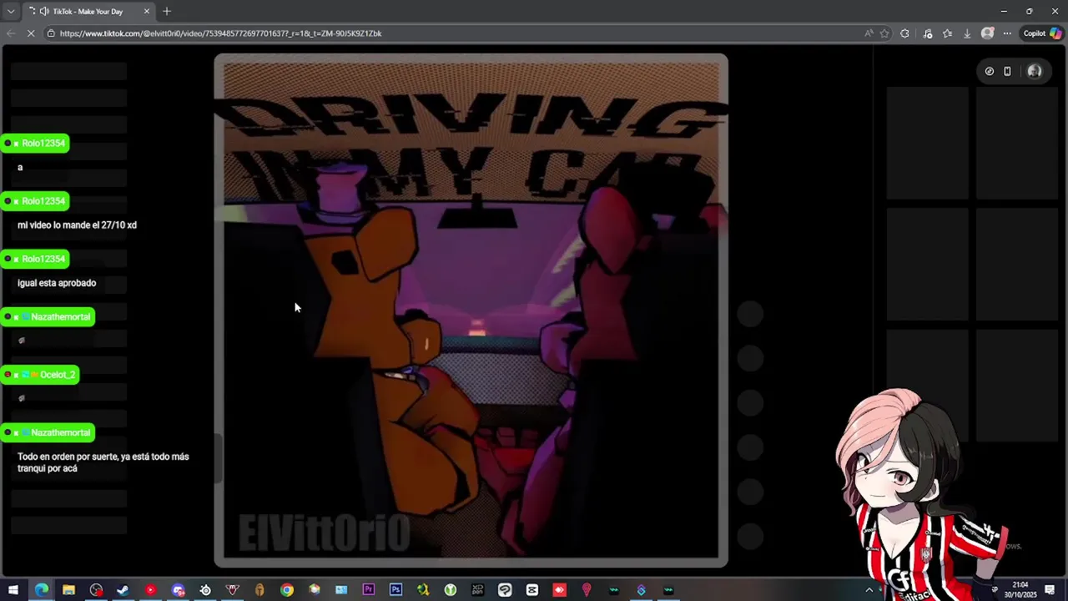
Task: Open Adobe Premiere Pro from the taskbar
Action: (x=369, y=590)
